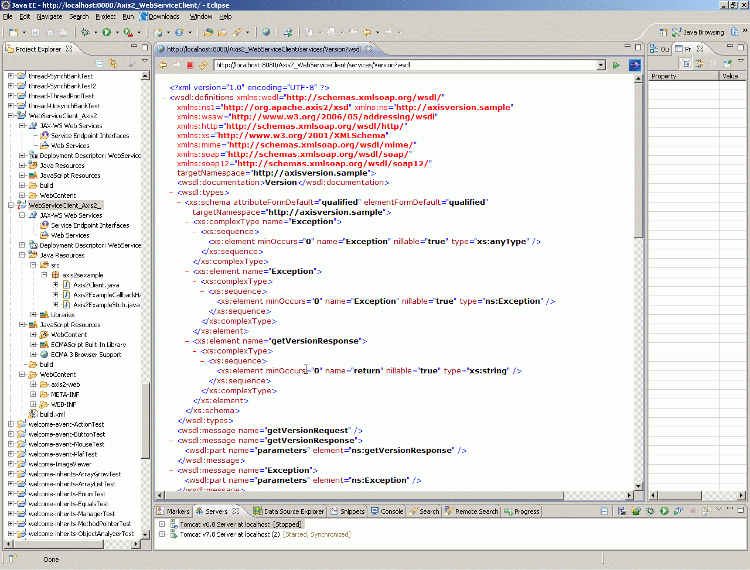This screenshot has height=570, width=750.
Task: Click the New Web Service icon in main toolbar
Action: [158, 33]
